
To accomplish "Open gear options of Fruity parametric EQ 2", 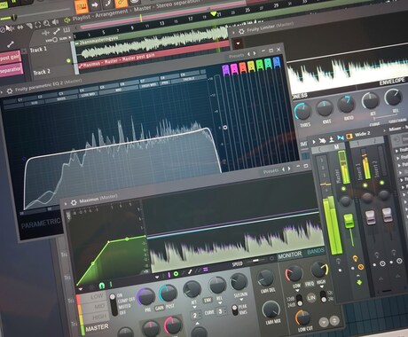I will pos(10,90).
